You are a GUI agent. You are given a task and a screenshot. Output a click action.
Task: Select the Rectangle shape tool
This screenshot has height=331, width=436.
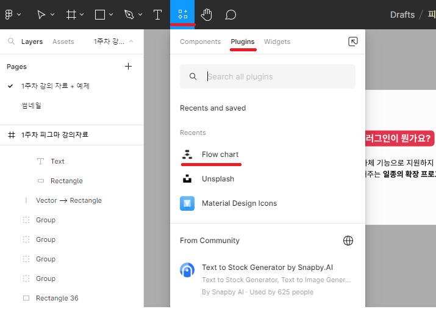pyautogui.click(x=100, y=15)
